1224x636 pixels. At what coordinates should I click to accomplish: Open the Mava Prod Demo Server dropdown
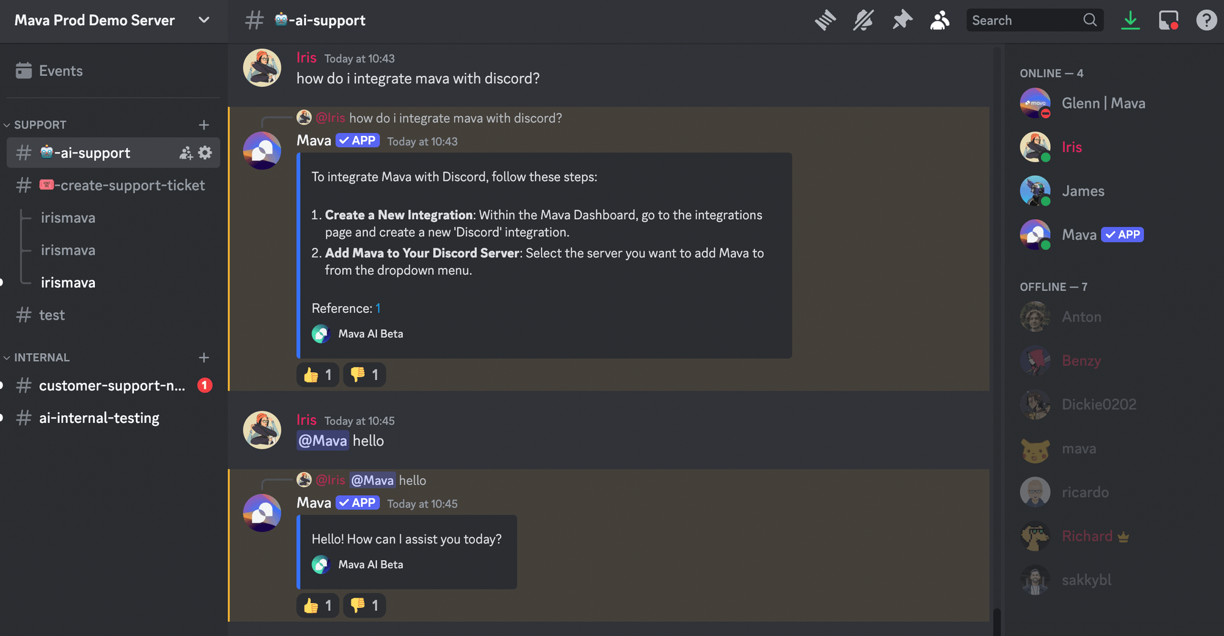pos(203,20)
